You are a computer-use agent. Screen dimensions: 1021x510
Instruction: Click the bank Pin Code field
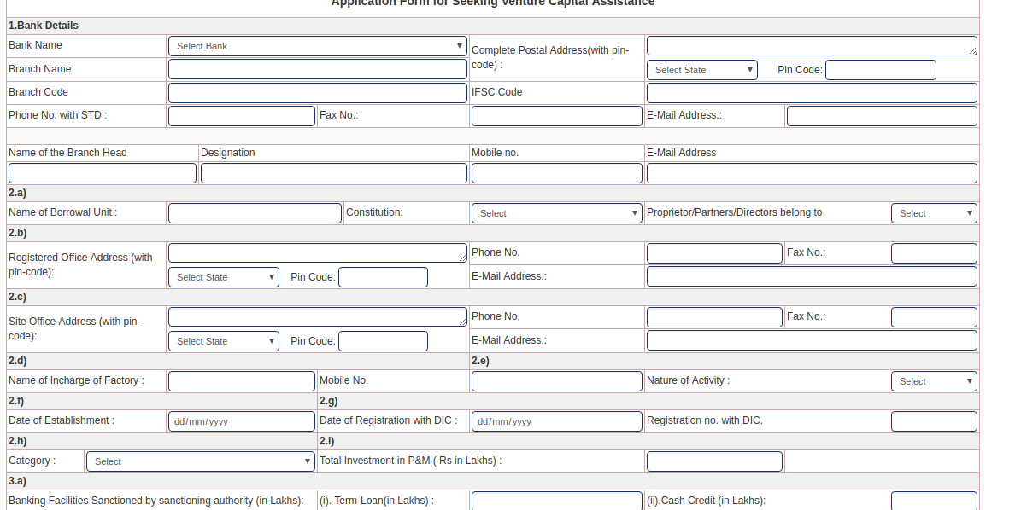pos(880,70)
